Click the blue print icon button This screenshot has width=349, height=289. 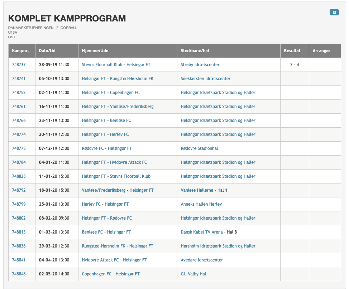coord(334,12)
